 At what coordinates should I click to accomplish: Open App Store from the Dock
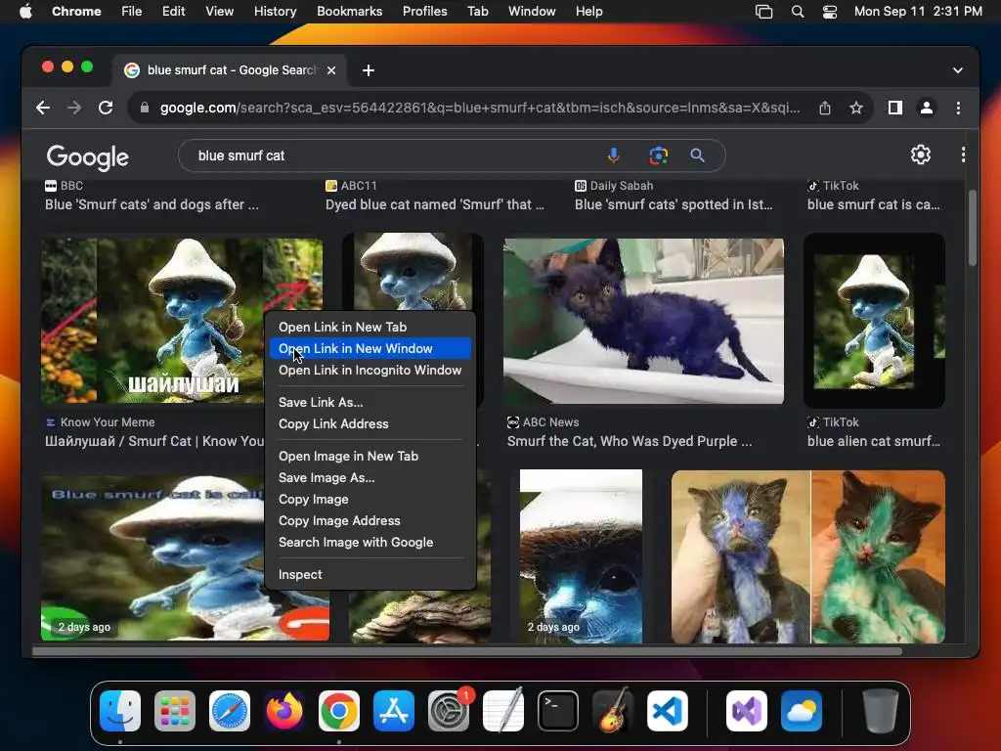point(393,711)
